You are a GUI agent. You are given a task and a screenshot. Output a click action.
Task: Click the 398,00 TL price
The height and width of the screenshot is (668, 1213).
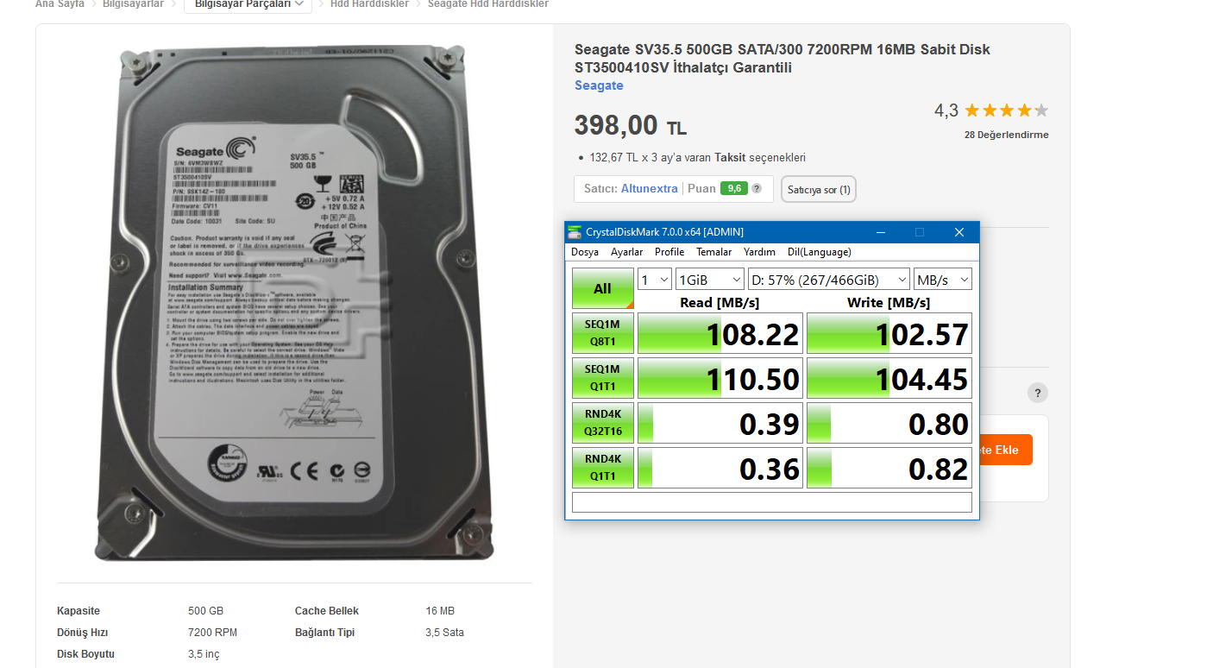(631, 126)
